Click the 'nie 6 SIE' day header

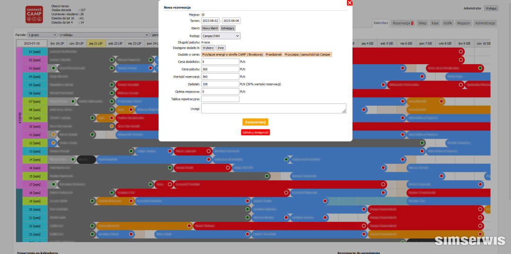tap(406, 43)
